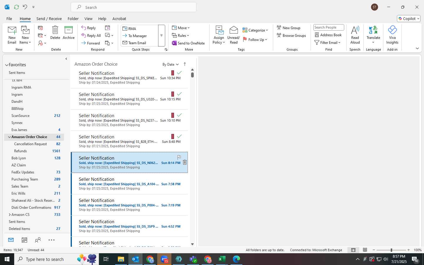The width and height of the screenshot is (424, 265).
Task: Collapse the folder pane arrow
Action: click(66, 59)
